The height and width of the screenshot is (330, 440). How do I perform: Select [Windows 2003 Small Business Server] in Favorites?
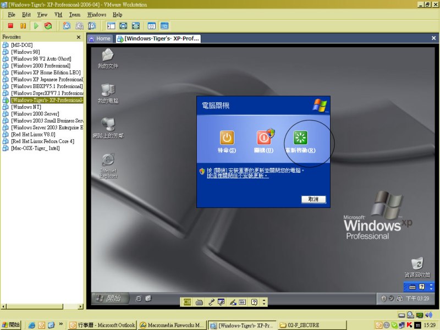click(47, 120)
